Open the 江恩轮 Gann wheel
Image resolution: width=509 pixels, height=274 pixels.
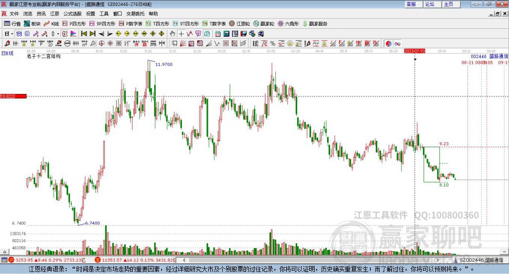pyautogui.click(x=240, y=24)
